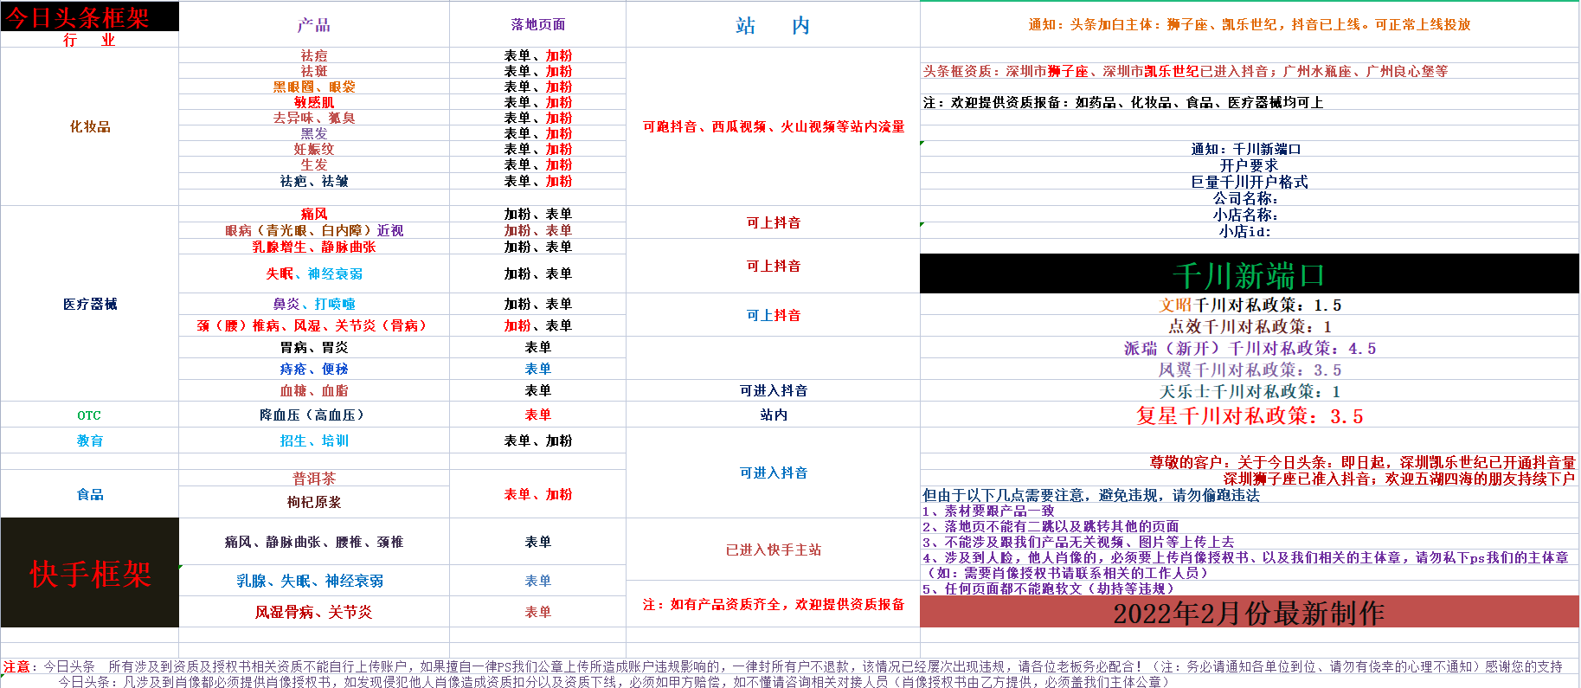Select the black 千川新端口 banner
Image resolution: width=1581 pixels, height=688 pixels.
[1249, 275]
